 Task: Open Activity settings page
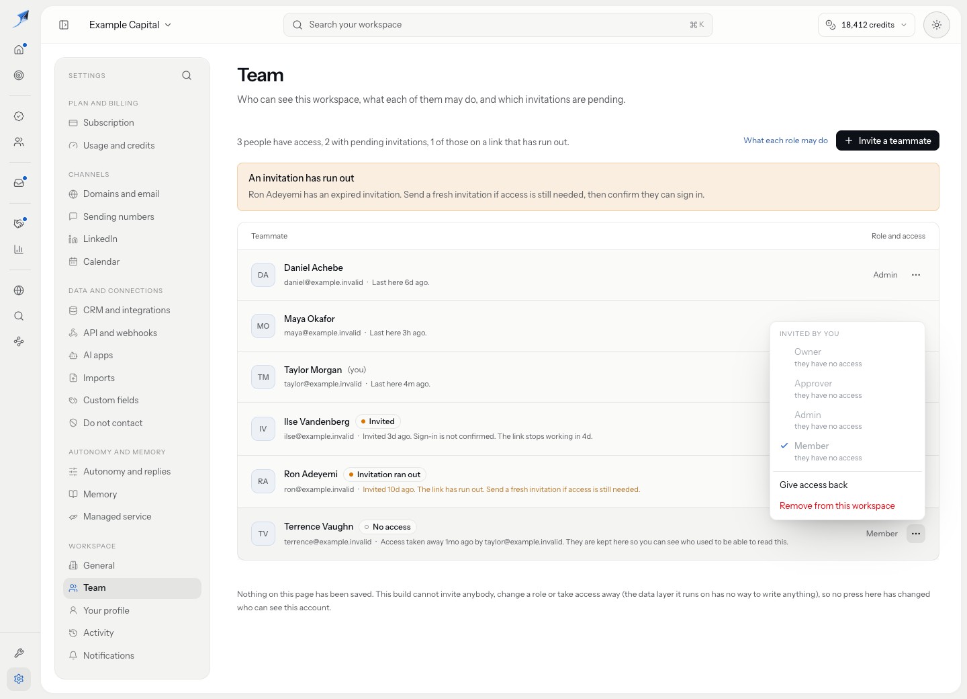pos(132,632)
